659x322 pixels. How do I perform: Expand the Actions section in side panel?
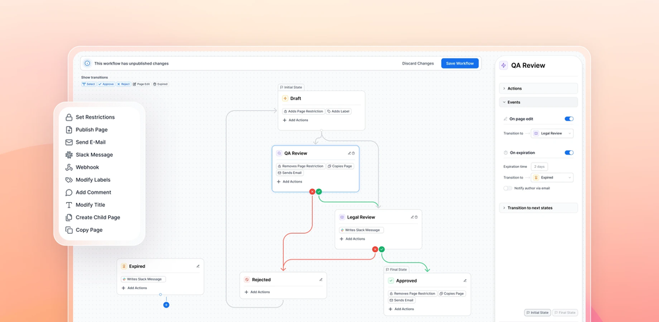[x=538, y=88]
